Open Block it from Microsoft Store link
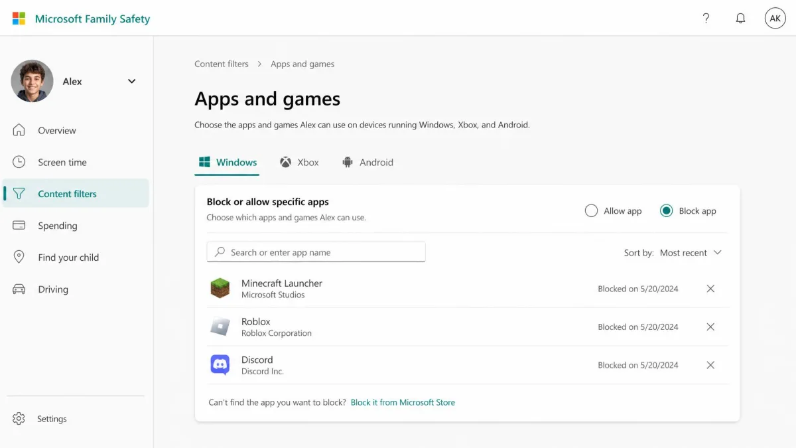 [403, 402]
